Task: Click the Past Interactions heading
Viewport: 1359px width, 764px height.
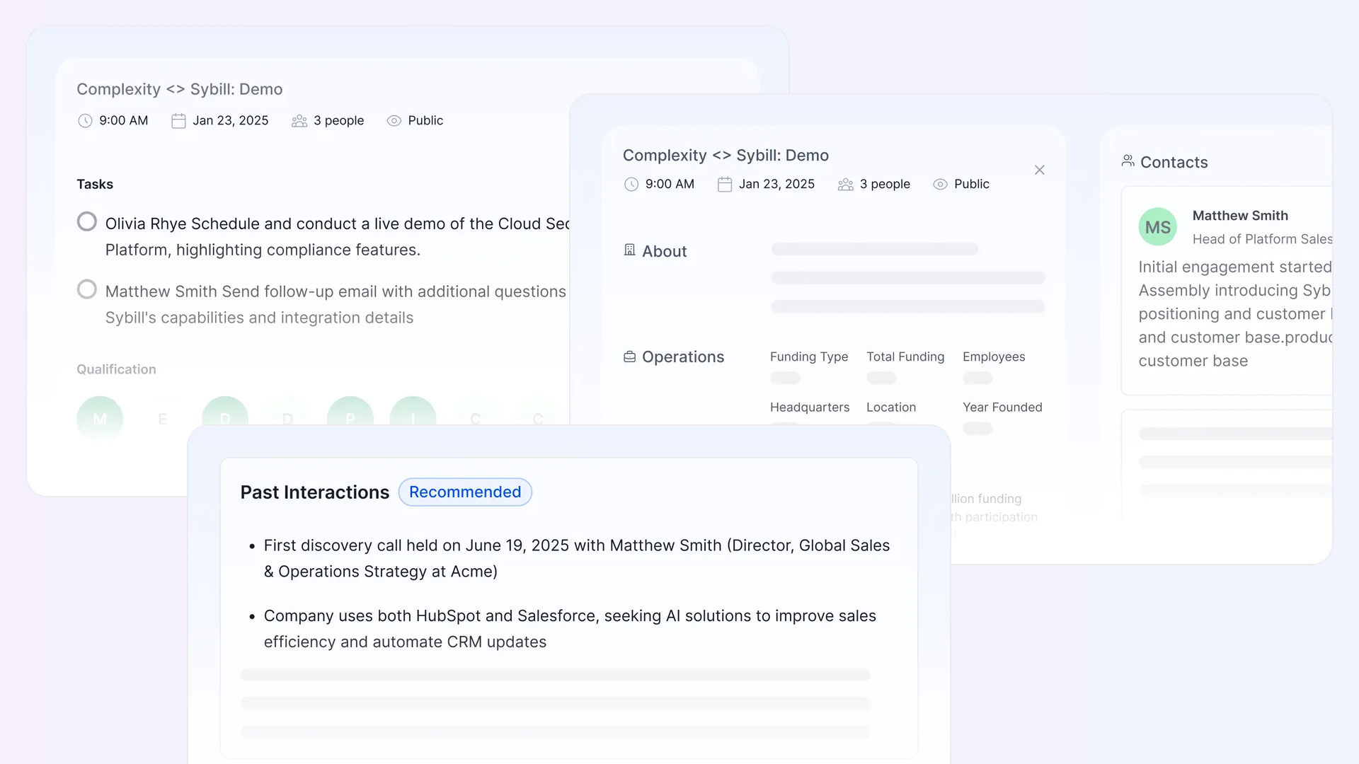Action: pos(315,492)
